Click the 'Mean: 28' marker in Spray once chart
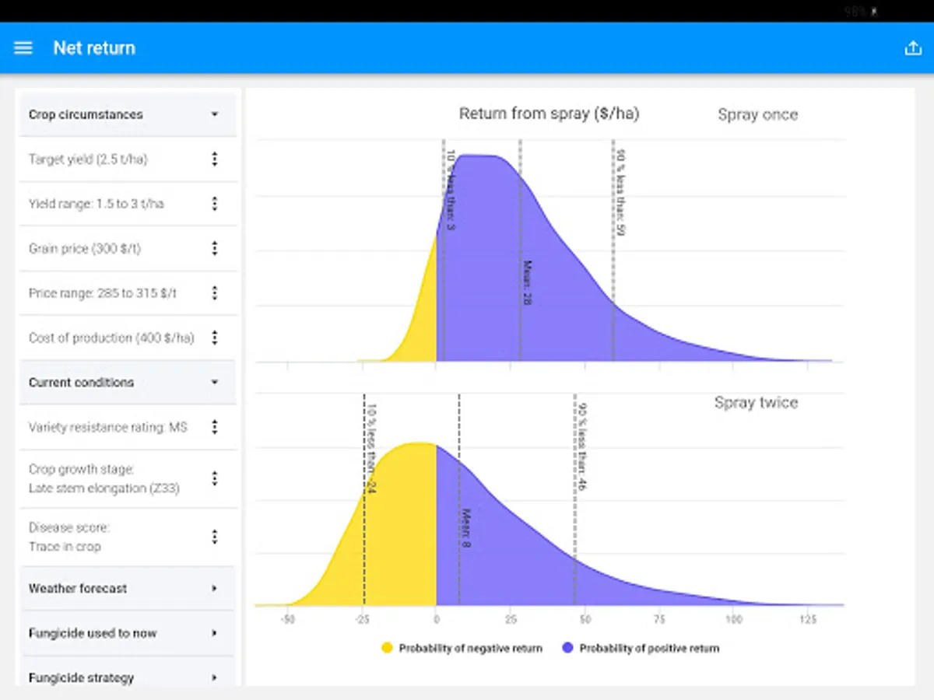This screenshot has height=700, width=934. tap(527, 282)
